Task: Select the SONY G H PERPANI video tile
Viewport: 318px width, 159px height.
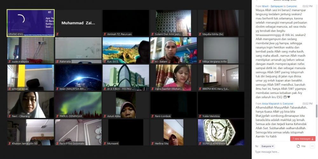Action: (221, 132)
